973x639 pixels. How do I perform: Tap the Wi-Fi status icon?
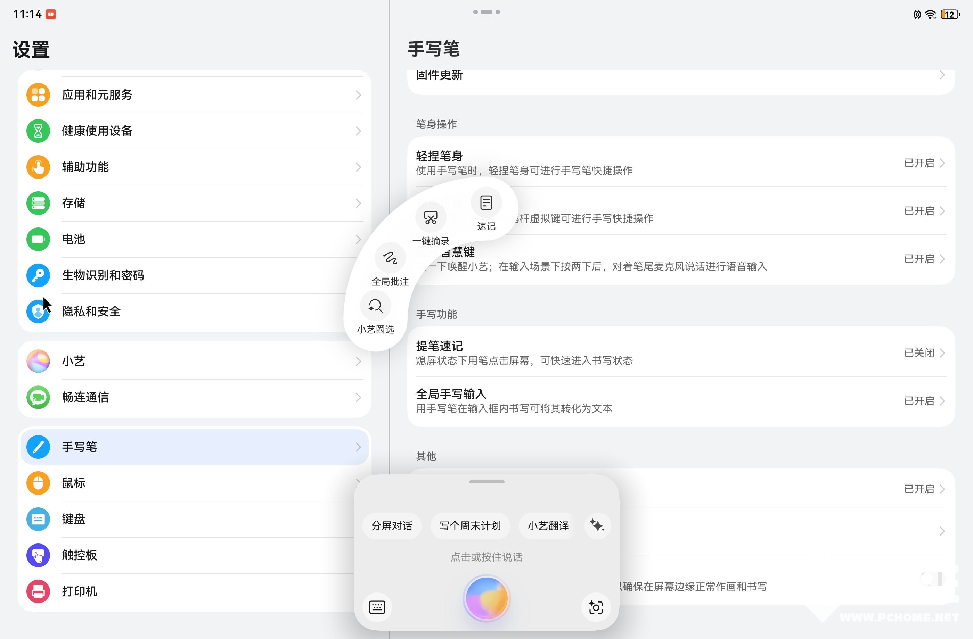pos(930,15)
